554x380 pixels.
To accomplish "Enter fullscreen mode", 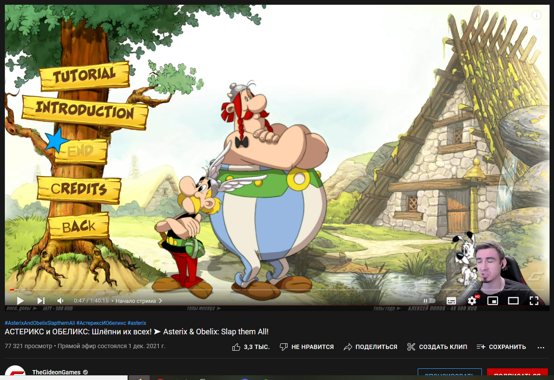I will [534, 301].
